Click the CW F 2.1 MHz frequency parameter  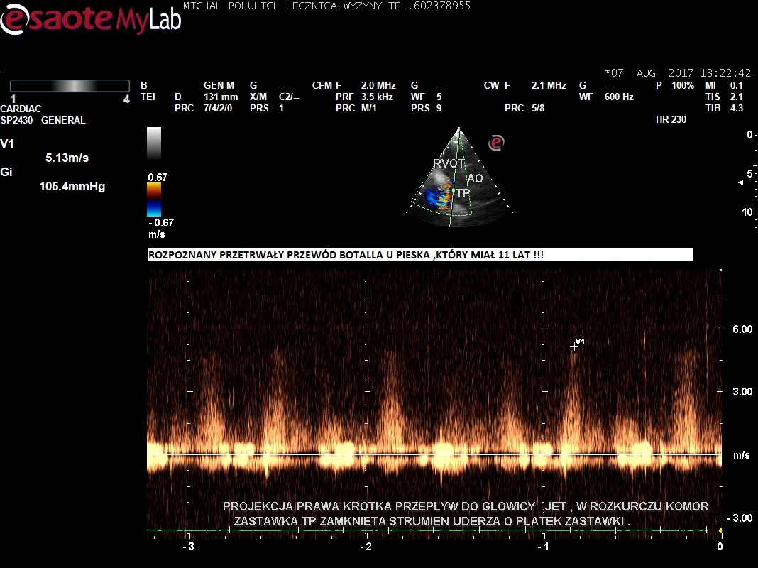(525, 85)
